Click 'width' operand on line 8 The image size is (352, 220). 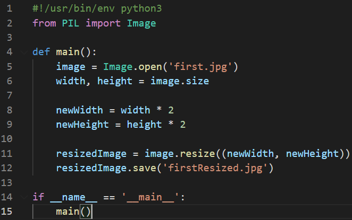point(136,110)
